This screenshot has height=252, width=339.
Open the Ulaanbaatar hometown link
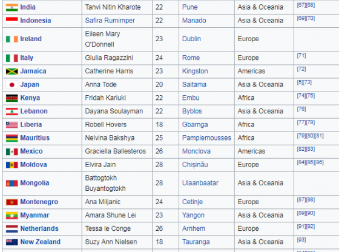(x=200, y=183)
